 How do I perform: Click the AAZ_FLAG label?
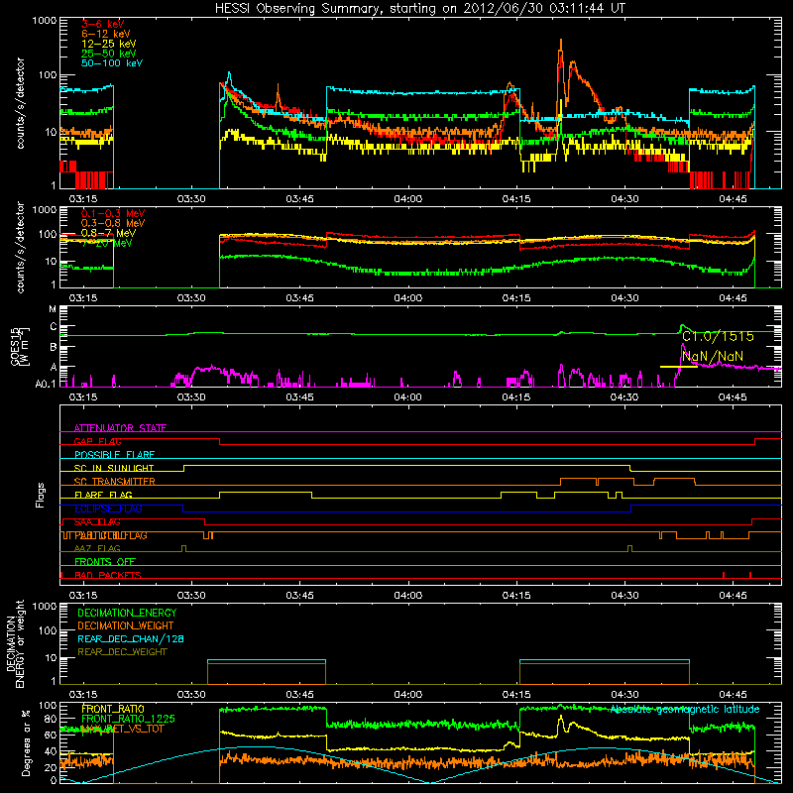coord(97,548)
